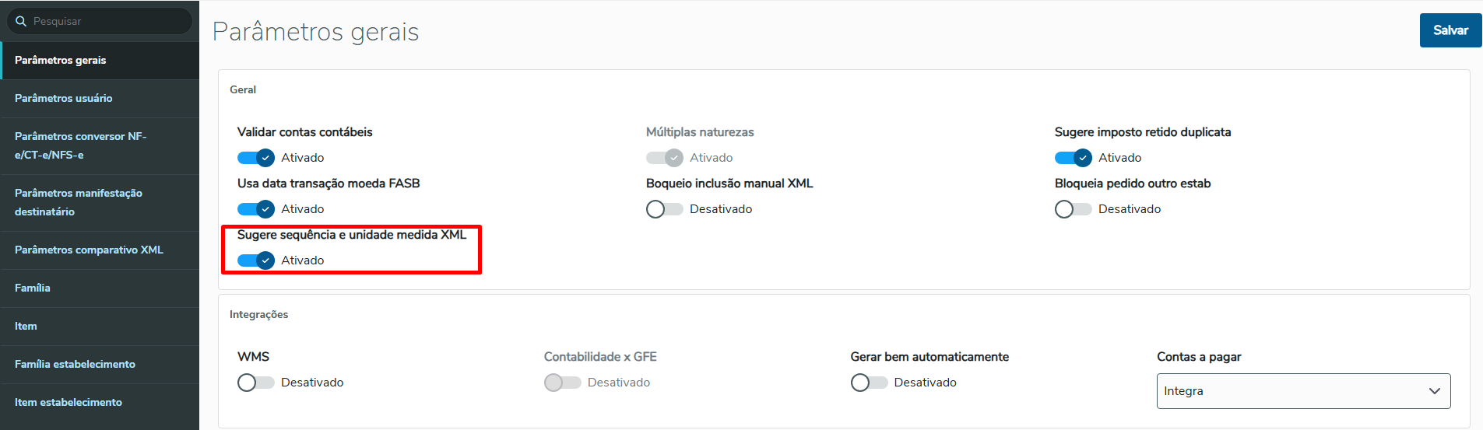Click the search magnifier icon
1483x430 pixels.
click(x=21, y=21)
